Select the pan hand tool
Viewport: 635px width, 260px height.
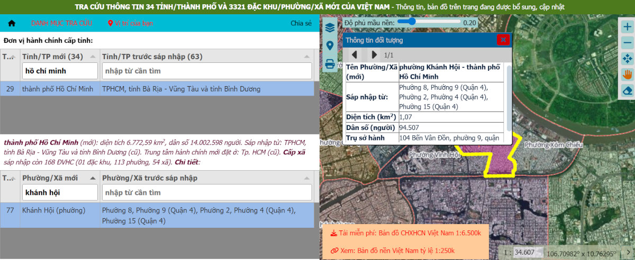pos(628,75)
